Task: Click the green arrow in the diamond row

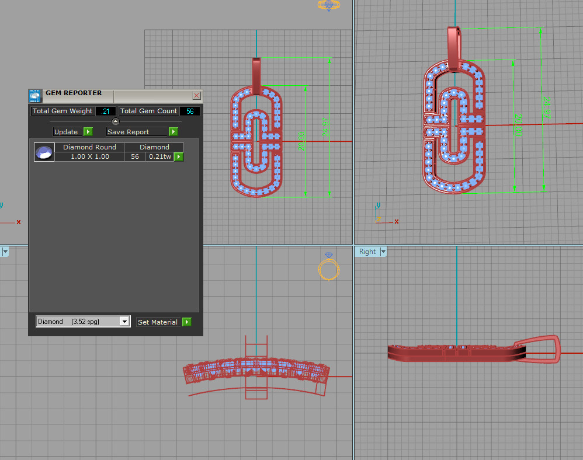Action: [x=179, y=156]
